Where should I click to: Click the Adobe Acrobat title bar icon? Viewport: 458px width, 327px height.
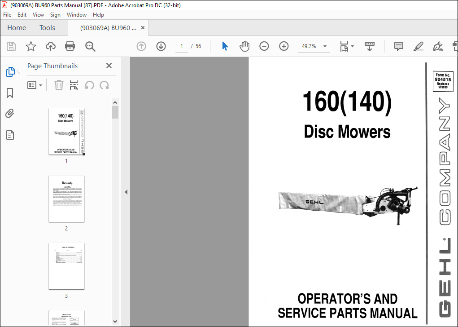point(4,5)
